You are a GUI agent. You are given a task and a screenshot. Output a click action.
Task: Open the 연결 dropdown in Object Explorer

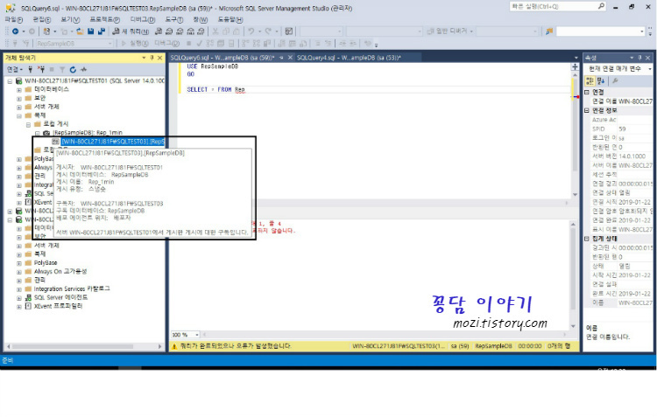(x=15, y=69)
